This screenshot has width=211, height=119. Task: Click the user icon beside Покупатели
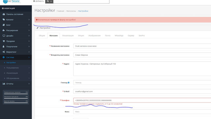[x=4, y=47]
